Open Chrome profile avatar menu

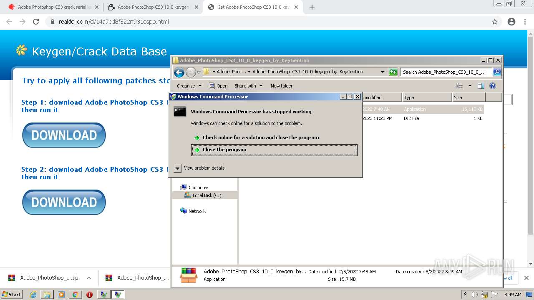(511, 22)
